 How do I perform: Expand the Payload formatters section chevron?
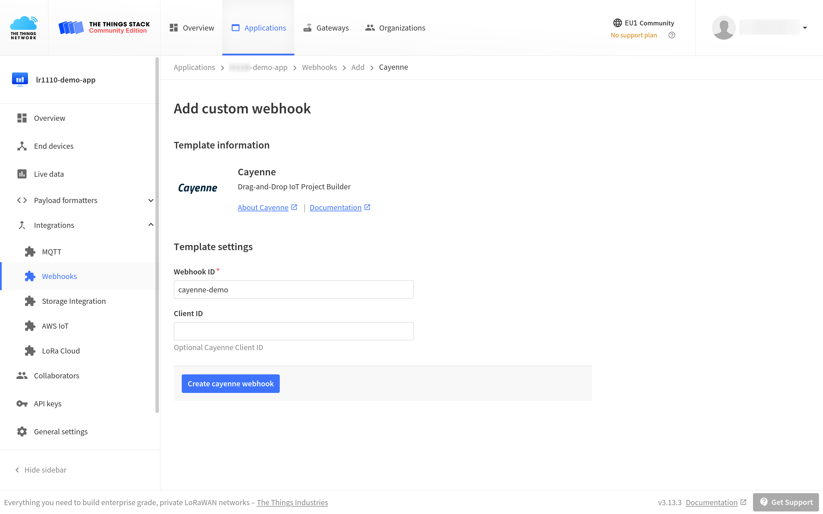151,200
